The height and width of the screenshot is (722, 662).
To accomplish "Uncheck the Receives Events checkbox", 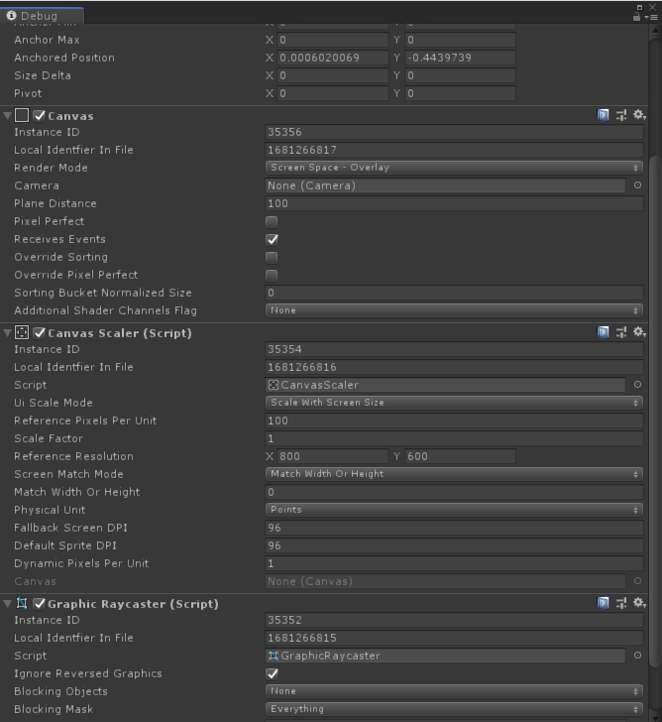I will coord(272,239).
